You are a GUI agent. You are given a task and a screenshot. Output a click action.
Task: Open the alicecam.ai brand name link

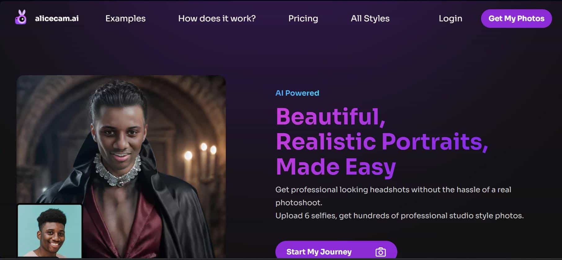57,19
